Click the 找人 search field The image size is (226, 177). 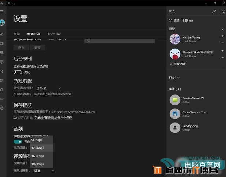tap(189, 11)
